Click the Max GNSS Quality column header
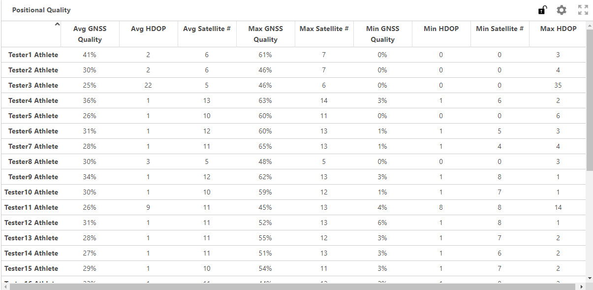Viewport: 593px width, 290px height. (265, 34)
